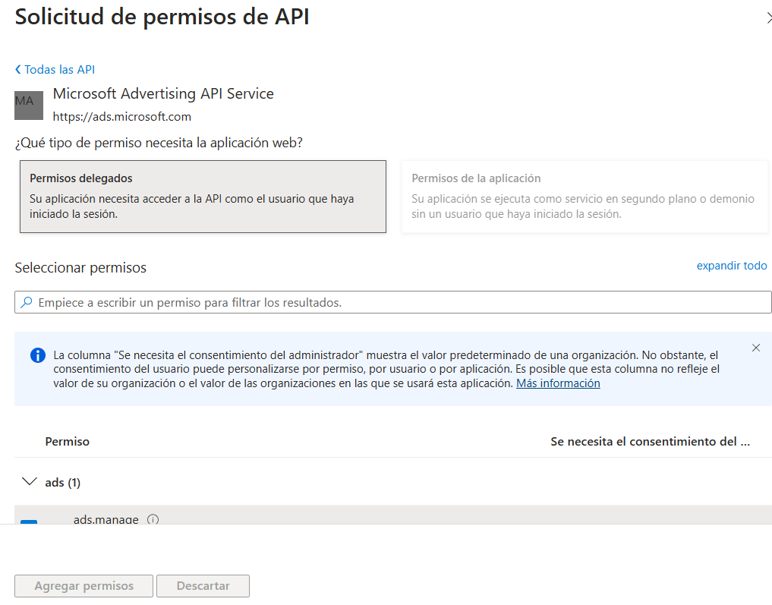This screenshot has height=605, width=772.
Task: Click the Agregar permisos button
Action: click(84, 586)
